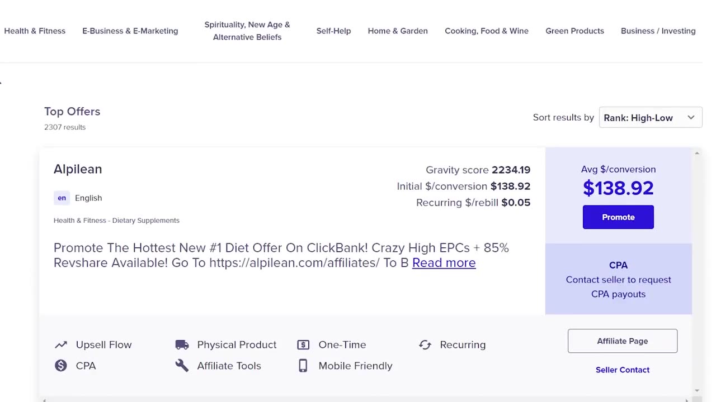Click the 2307 results count
This screenshot has height=402, width=716.
[65, 127]
